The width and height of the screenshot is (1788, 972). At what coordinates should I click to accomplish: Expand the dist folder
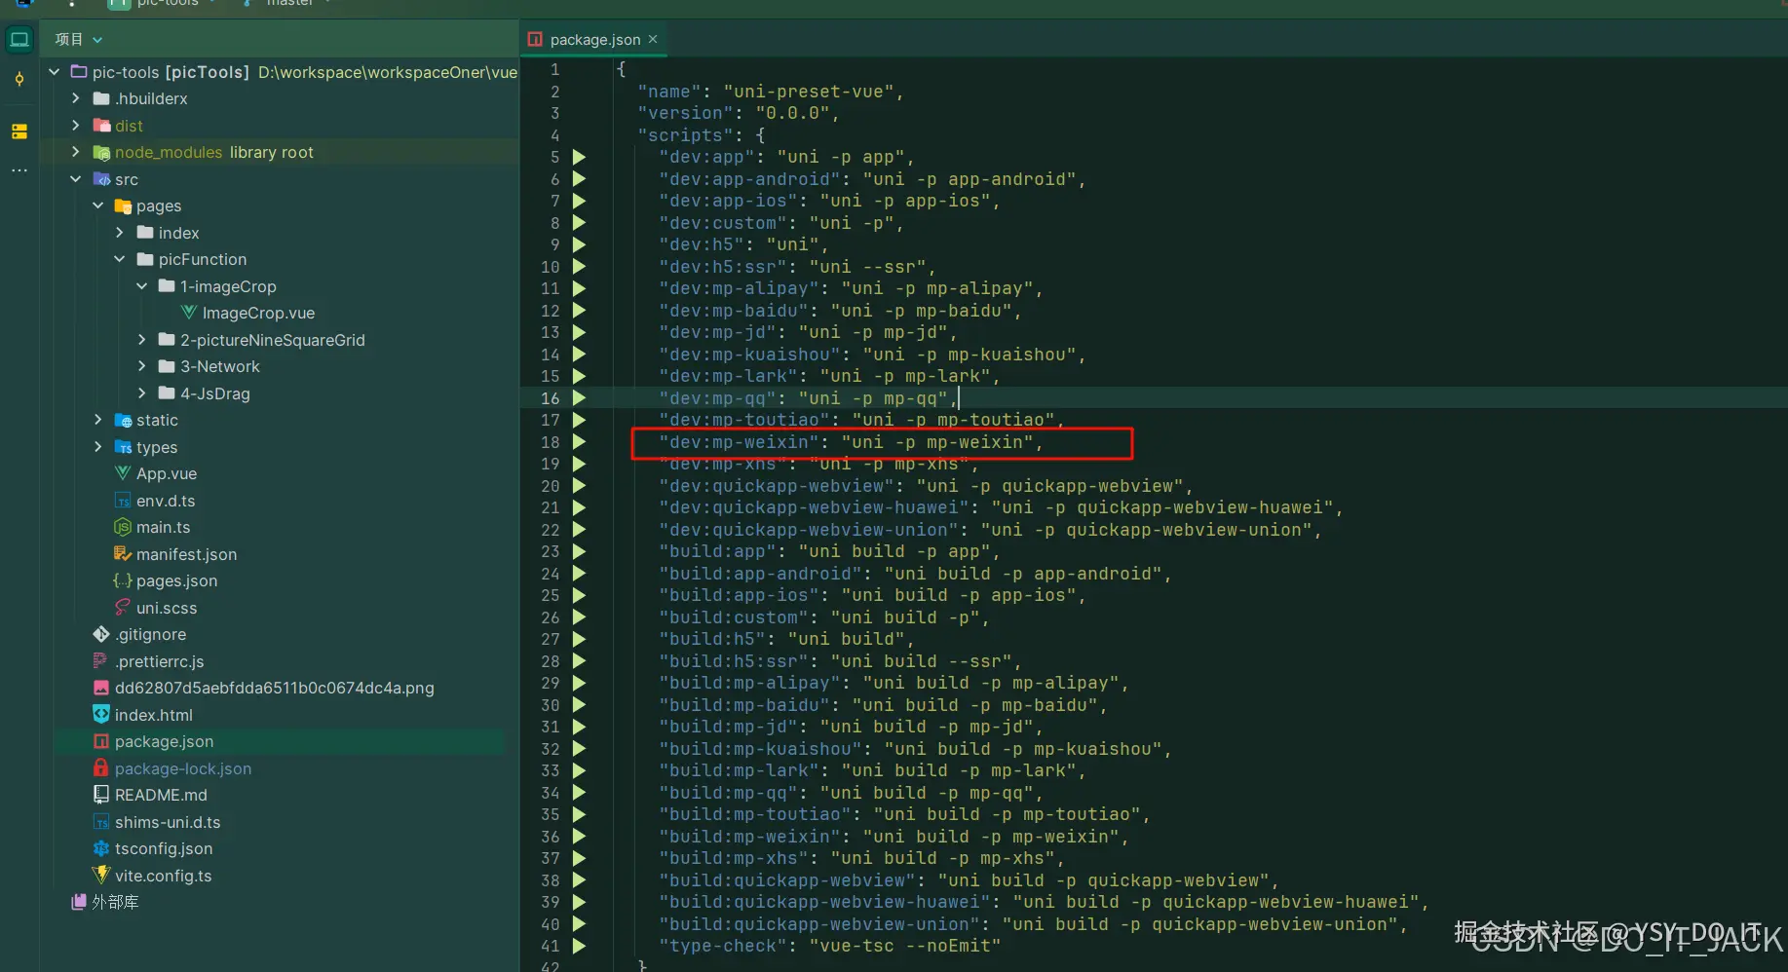tap(76, 126)
